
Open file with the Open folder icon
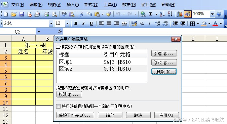click(x=14, y=14)
